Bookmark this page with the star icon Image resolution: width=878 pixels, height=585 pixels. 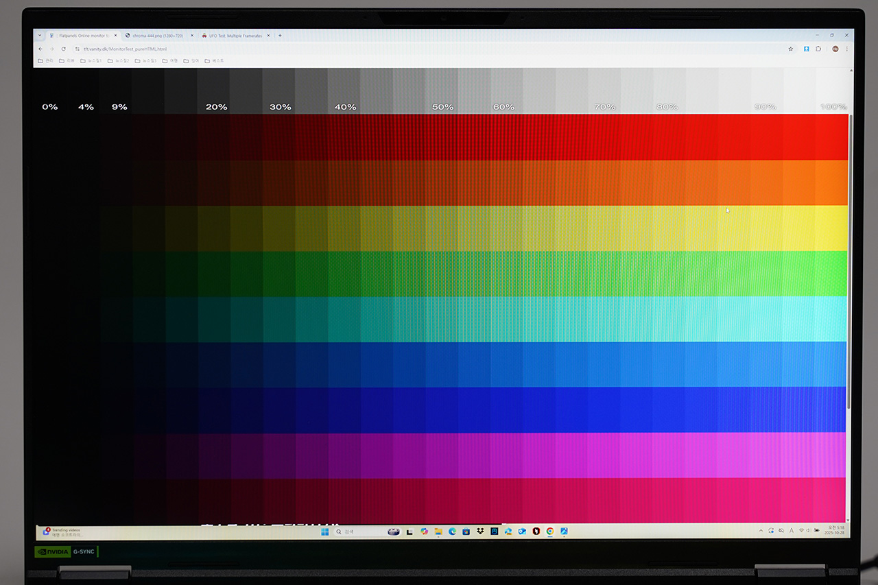tap(790, 49)
